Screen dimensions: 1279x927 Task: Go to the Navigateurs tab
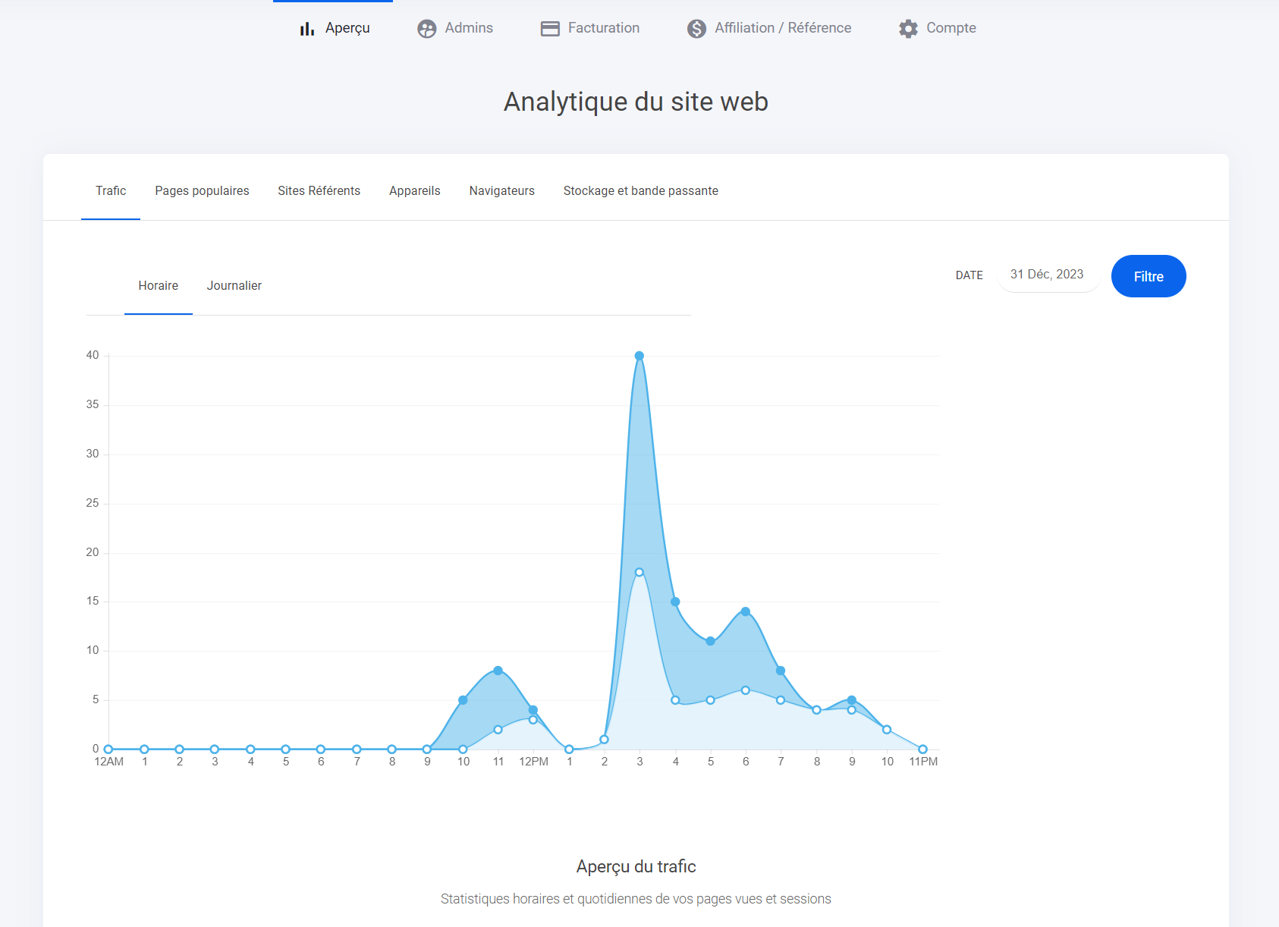point(501,191)
